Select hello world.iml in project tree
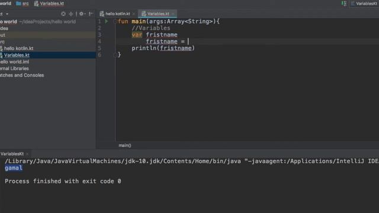Screen dimensions: 379x213 tap(47, 62)
